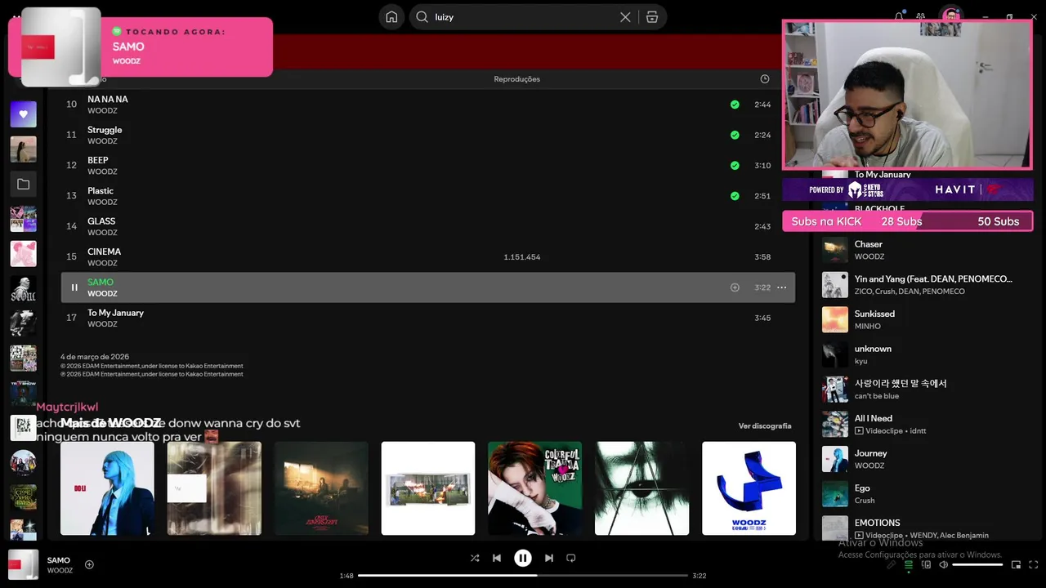Open the ZICO, Crush, DEAN artist link

click(x=910, y=292)
